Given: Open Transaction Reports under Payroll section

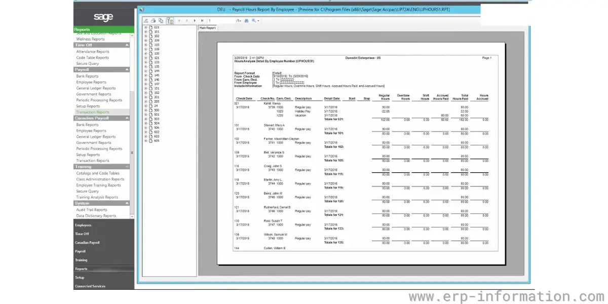Looking at the screenshot, I should pyautogui.click(x=93, y=112).
